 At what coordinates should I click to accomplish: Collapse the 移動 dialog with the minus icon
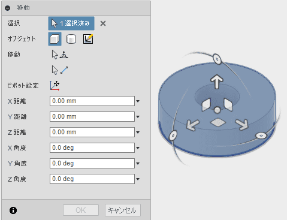tap(8, 8)
